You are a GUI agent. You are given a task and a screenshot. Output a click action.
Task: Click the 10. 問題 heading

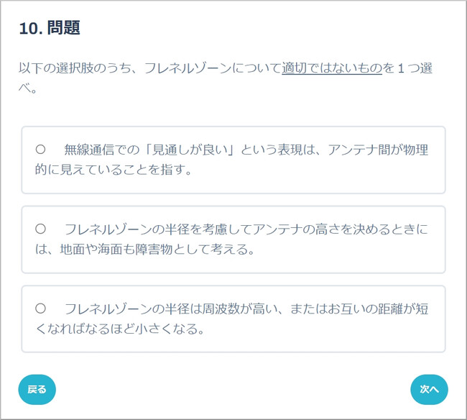tap(49, 28)
